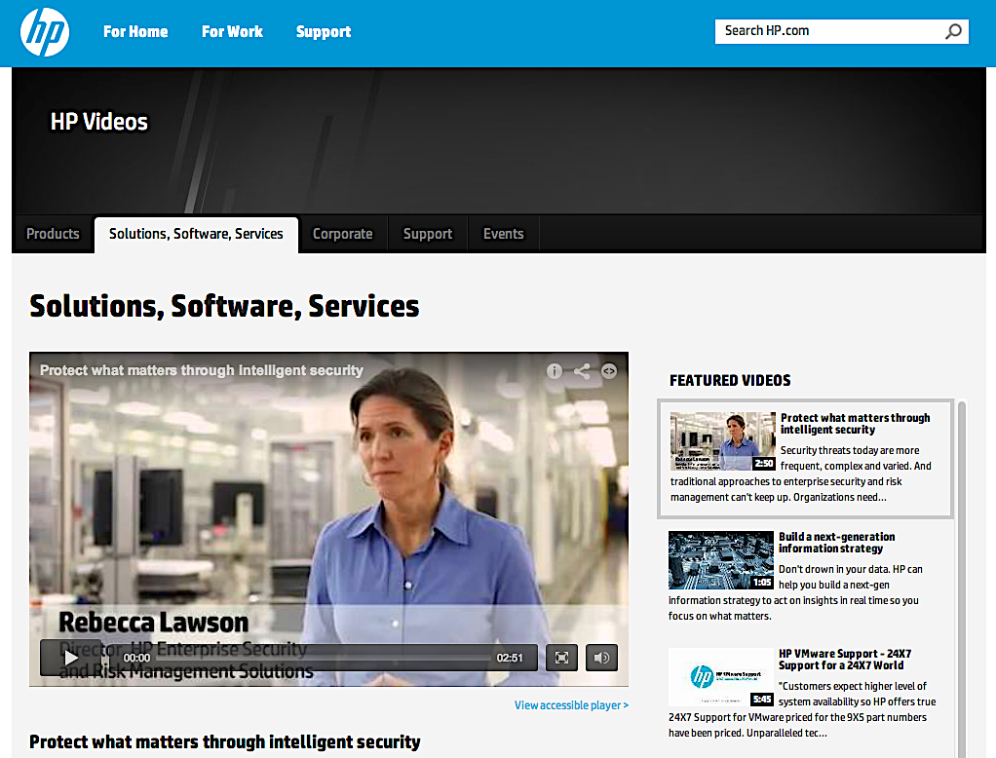
Task: Click the description starting "Security threats today"
Action: tap(801, 474)
